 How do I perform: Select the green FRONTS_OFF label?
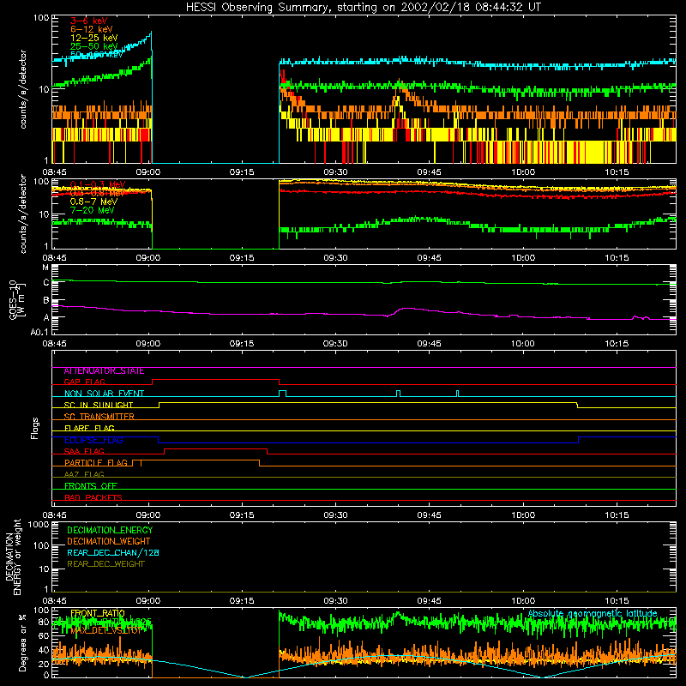[x=91, y=486]
